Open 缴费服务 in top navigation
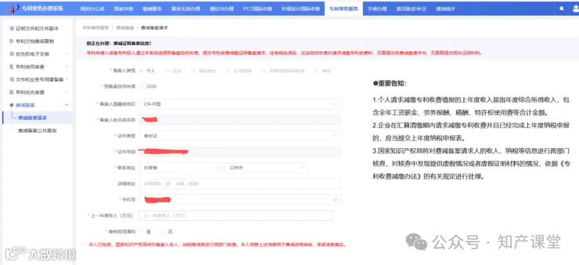The height and width of the screenshot is (265, 579). (151, 8)
